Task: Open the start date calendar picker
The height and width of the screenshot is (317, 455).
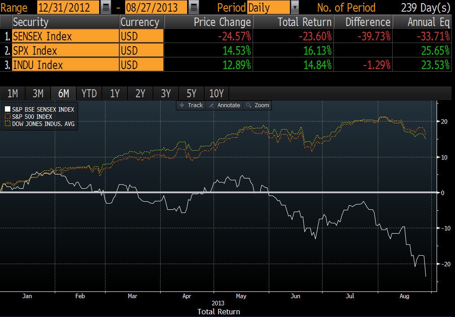Action: (x=106, y=7)
